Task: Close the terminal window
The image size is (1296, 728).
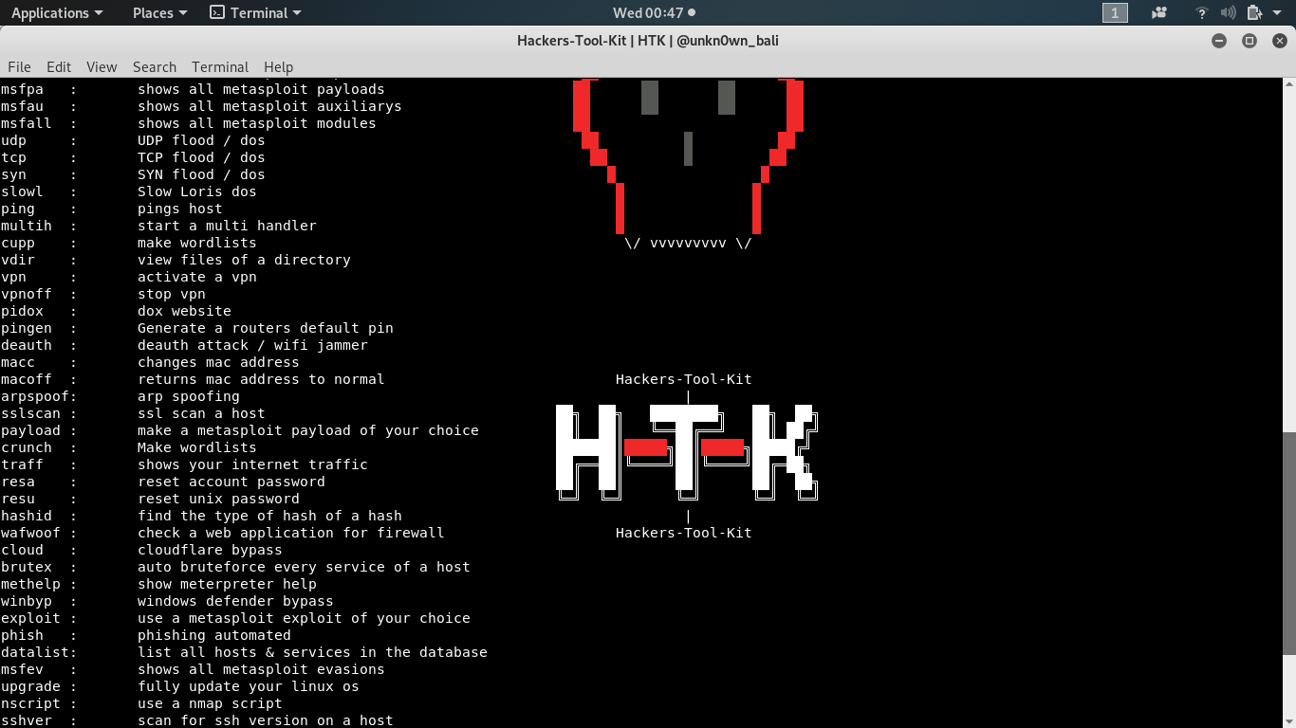Action: (x=1280, y=41)
